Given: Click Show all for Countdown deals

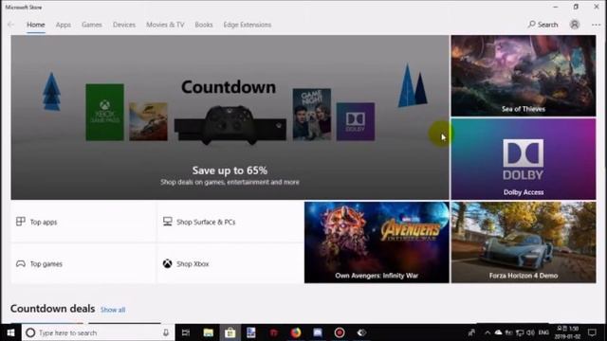Looking at the screenshot, I should click(113, 310).
